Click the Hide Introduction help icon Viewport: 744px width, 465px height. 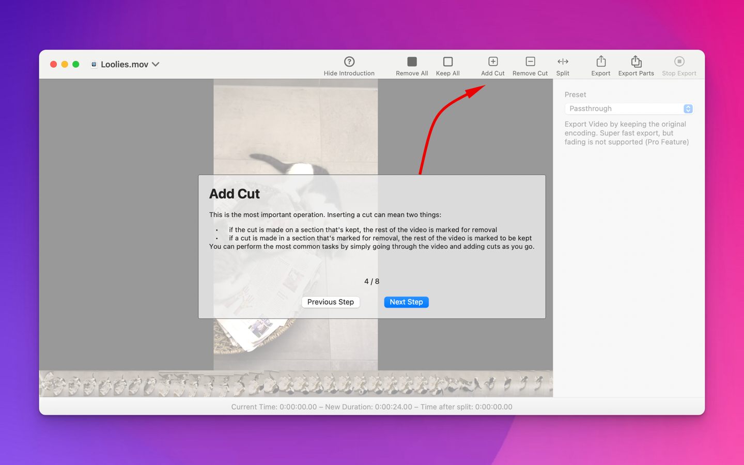point(349,61)
